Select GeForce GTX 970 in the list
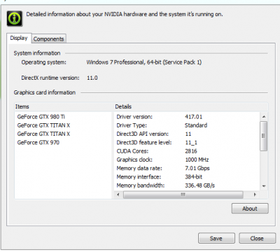The width and height of the screenshot is (280, 252). 38,143
